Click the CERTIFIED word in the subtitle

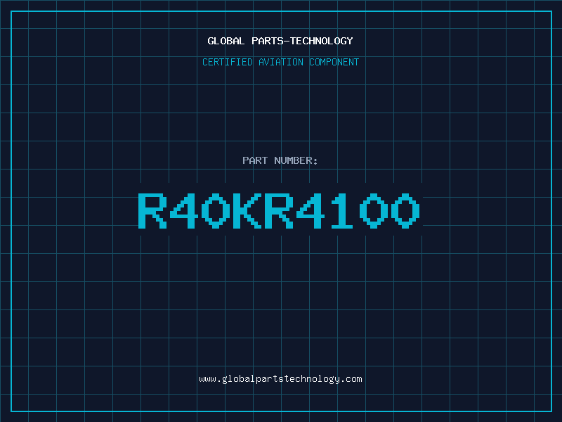click(x=227, y=62)
